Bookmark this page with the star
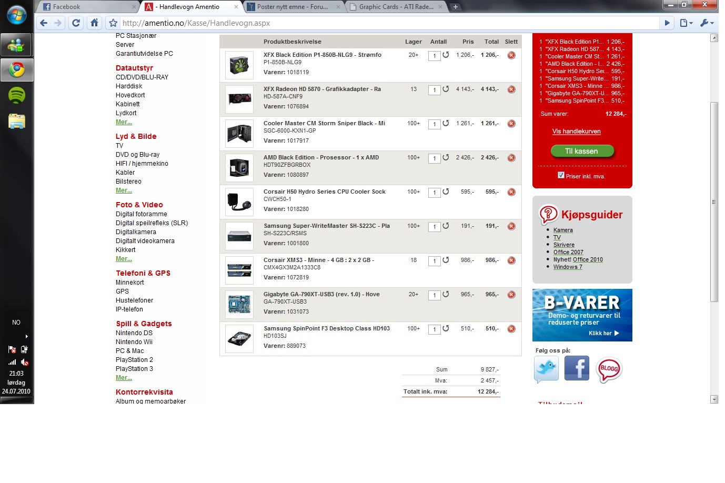Viewport: 725px width, 483px height. [113, 23]
